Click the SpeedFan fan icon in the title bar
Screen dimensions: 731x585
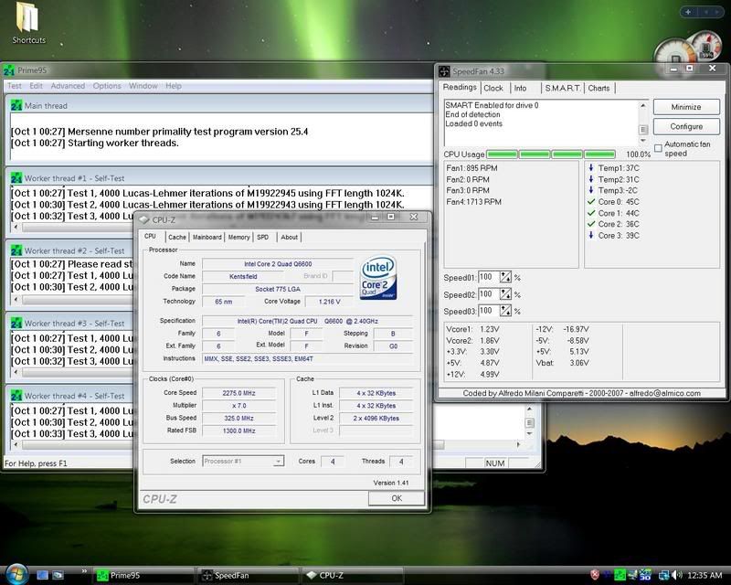(445, 69)
